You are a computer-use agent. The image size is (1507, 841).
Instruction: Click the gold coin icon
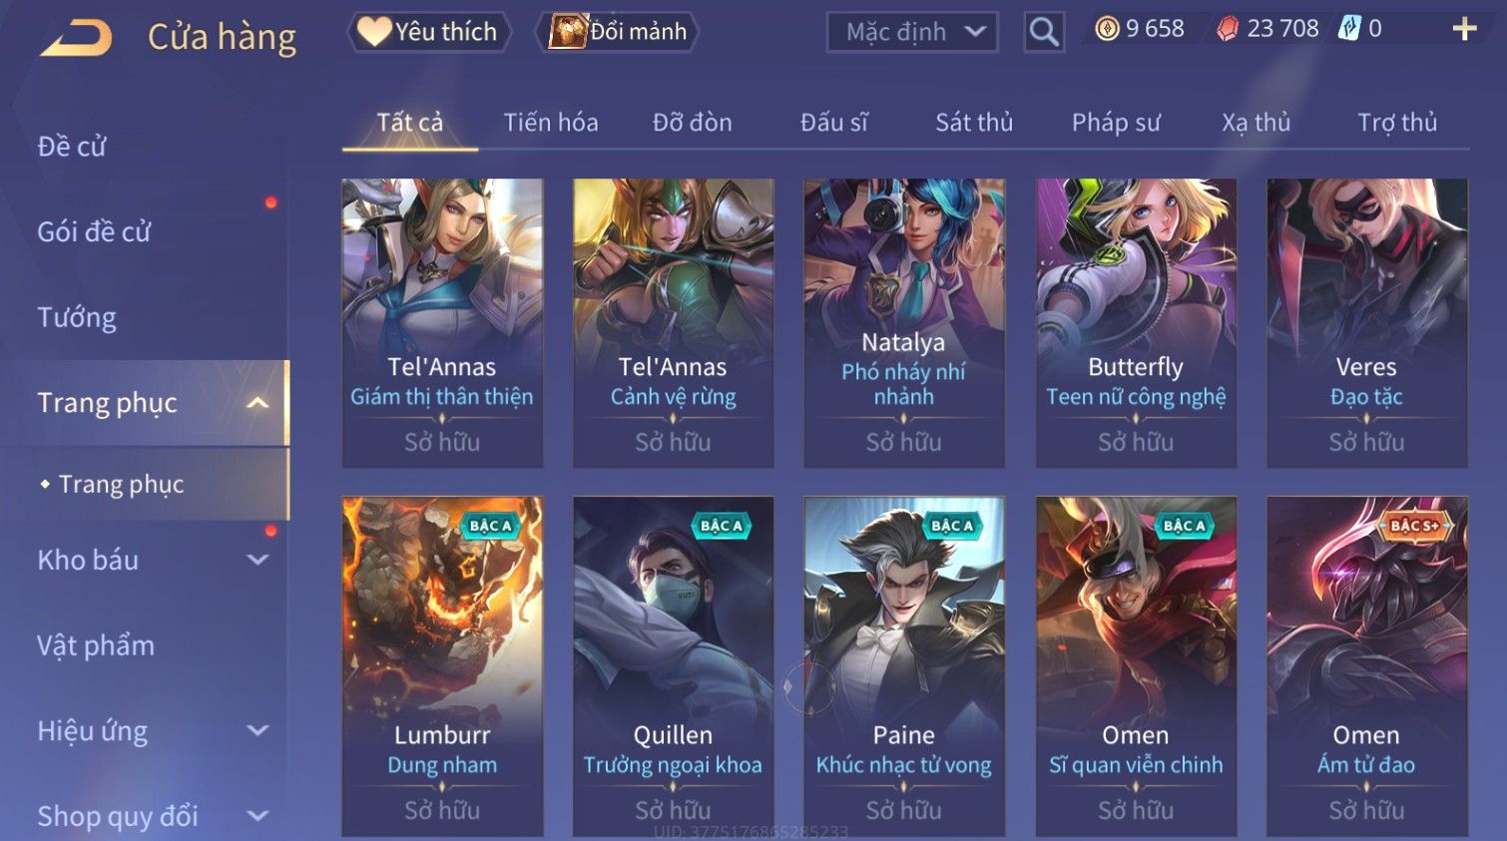tap(1107, 29)
